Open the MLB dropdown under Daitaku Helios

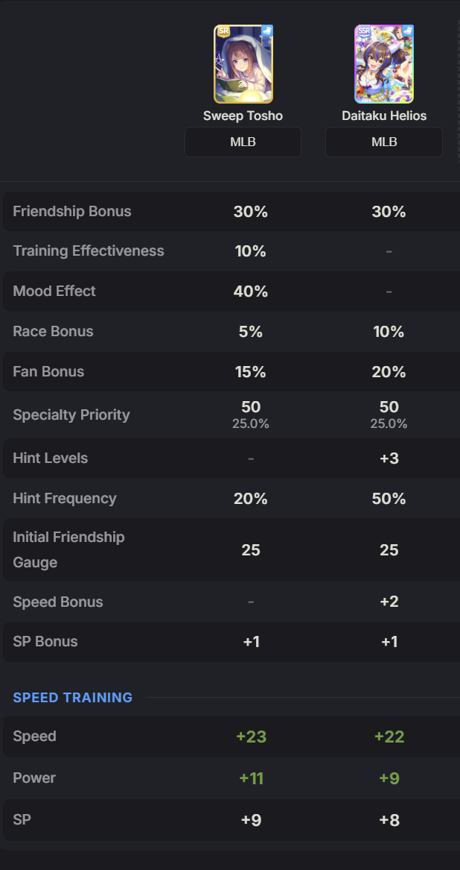coord(384,142)
